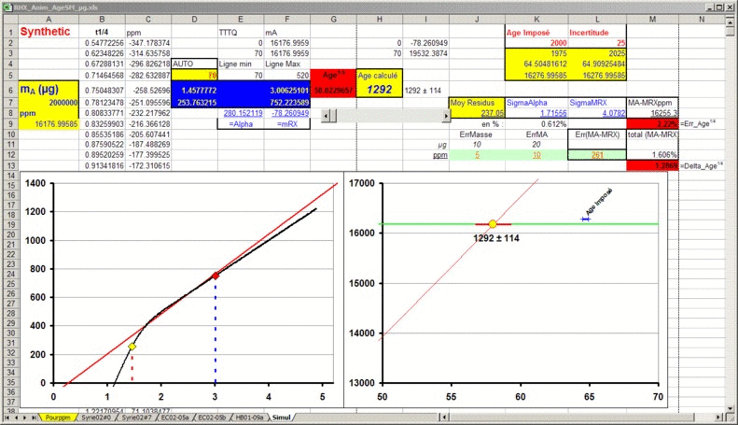Click next sheet tab arrow
The image size is (738, 425).
tap(24, 418)
